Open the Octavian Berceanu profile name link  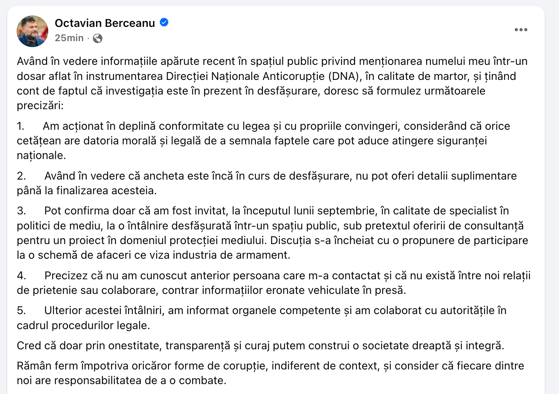click(x=105, y=23)
